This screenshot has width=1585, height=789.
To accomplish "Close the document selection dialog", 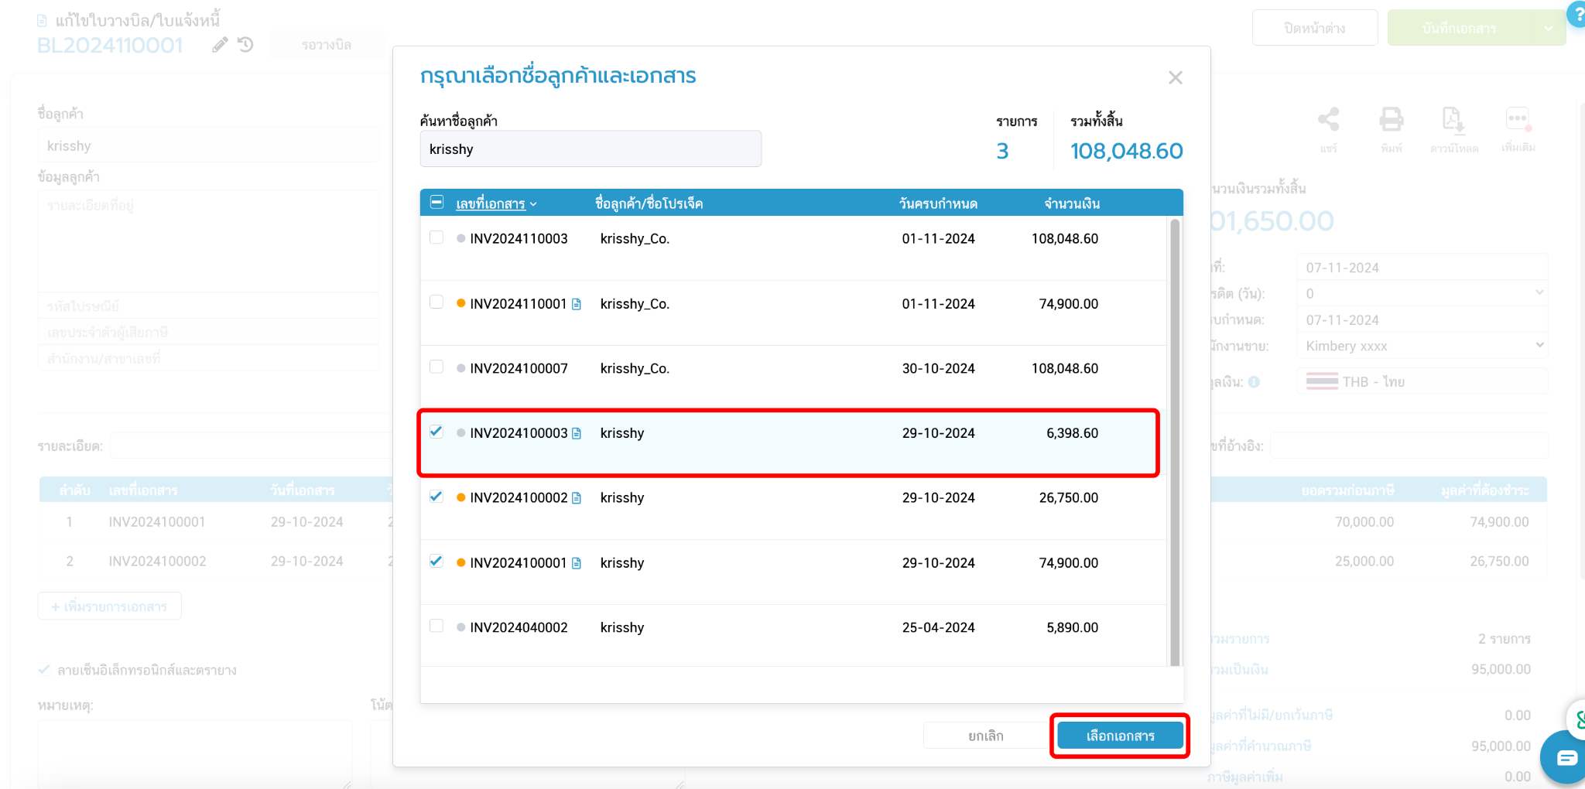I will tap(1176, 77).
